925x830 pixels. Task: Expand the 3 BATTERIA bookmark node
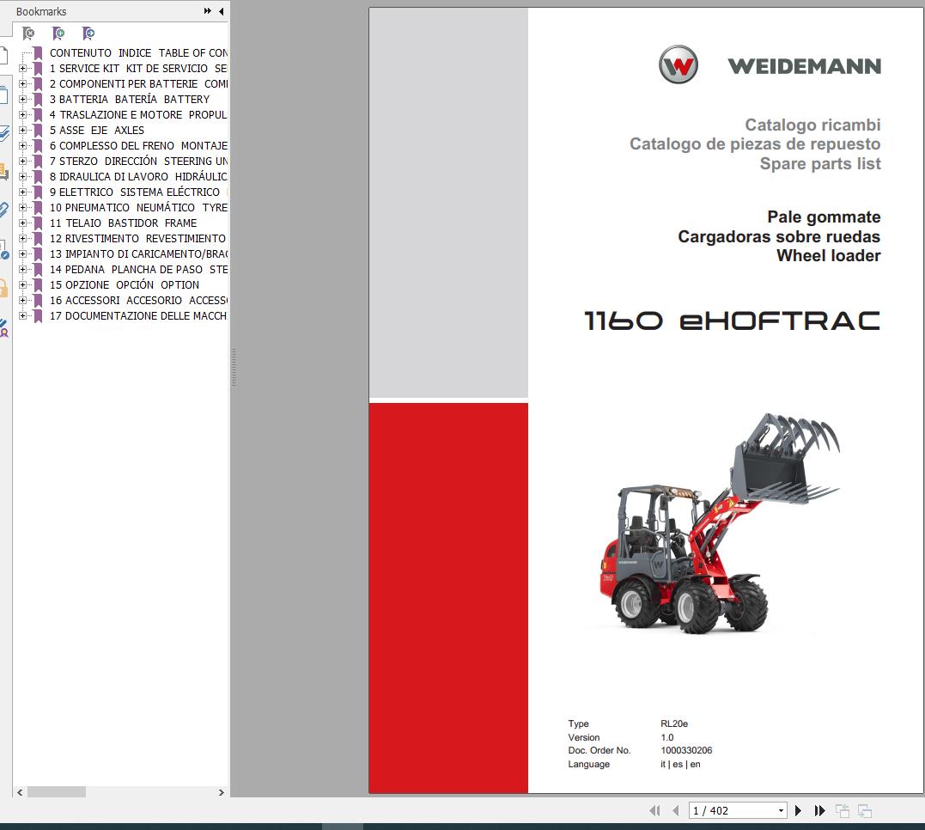[22, 99]
